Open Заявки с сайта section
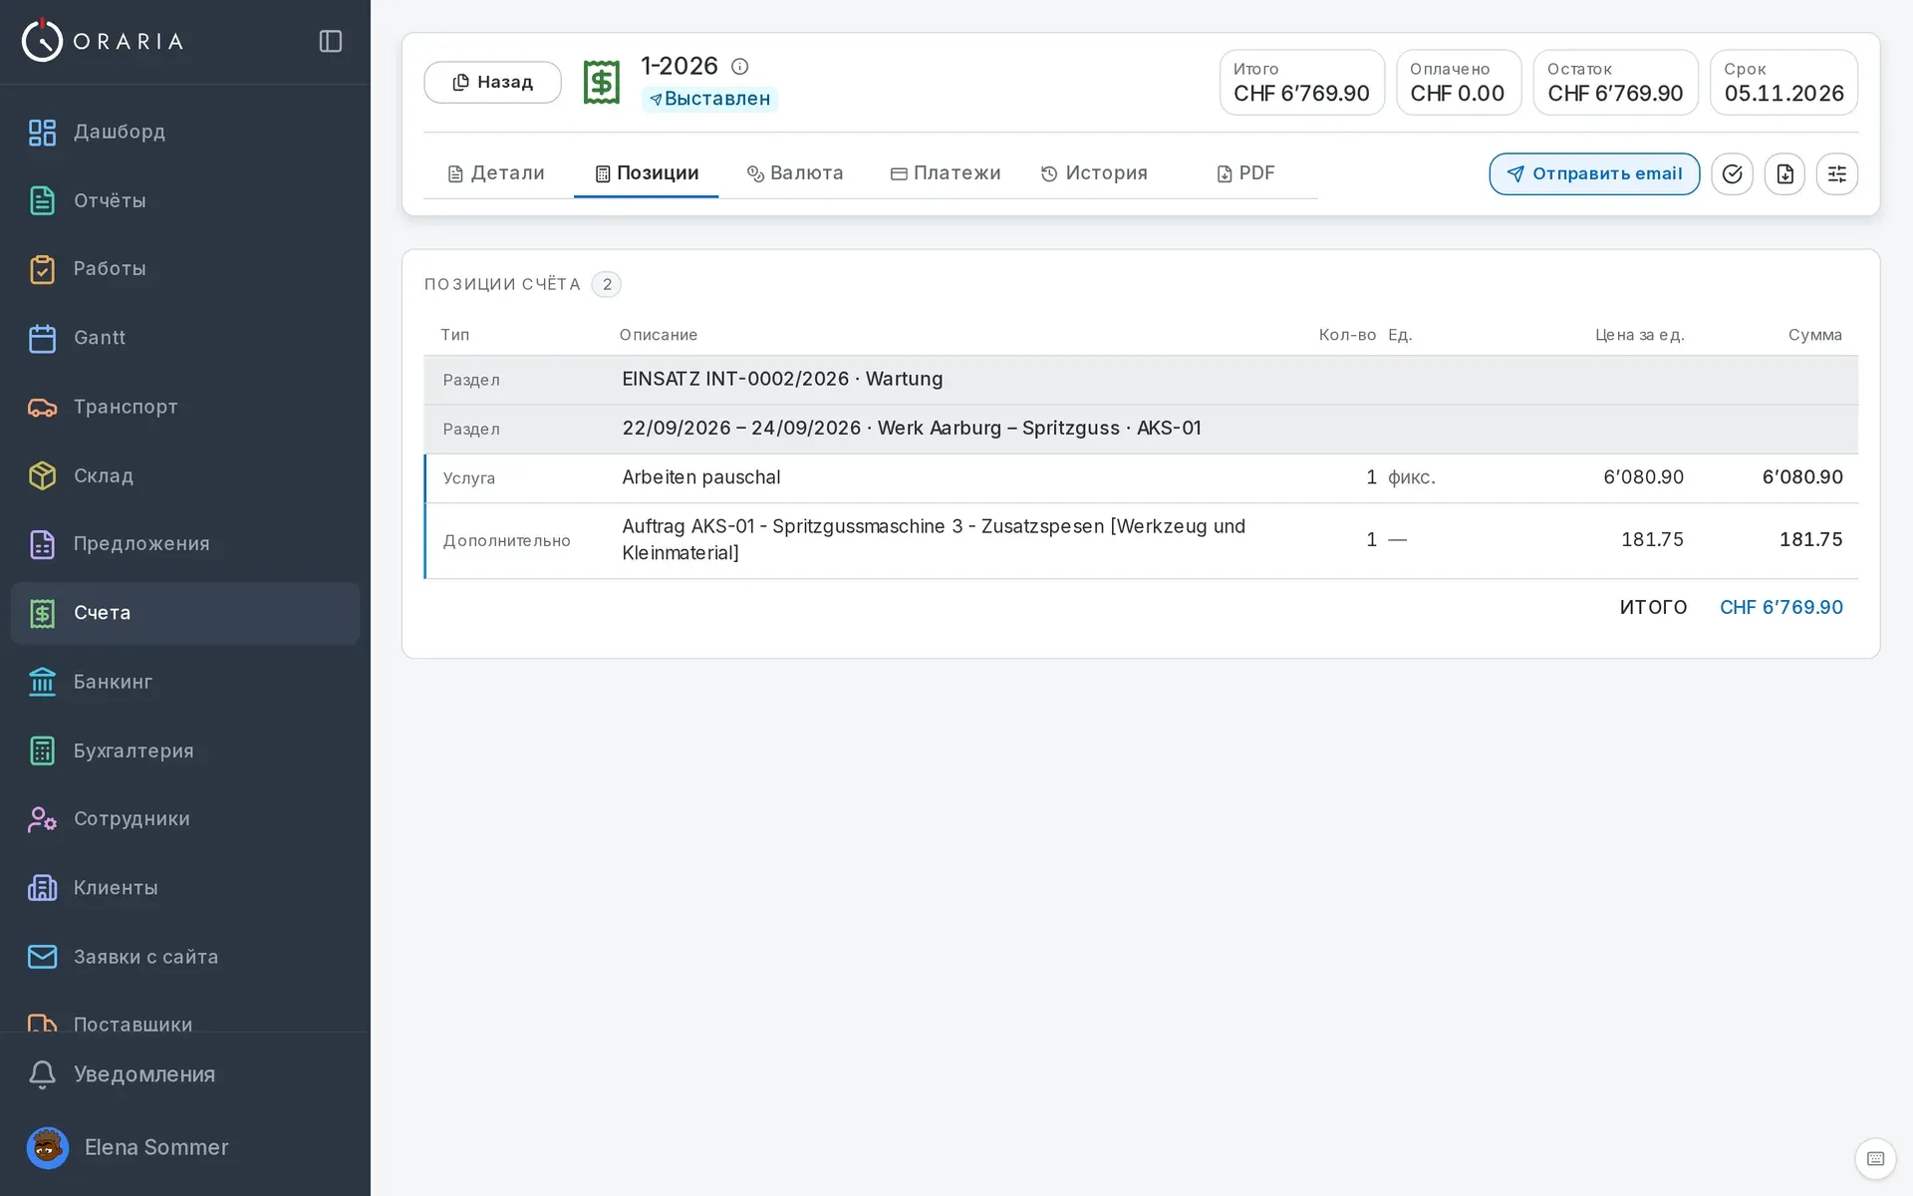Viewport: 1913px width, 1196px height. tap(185, 957)
